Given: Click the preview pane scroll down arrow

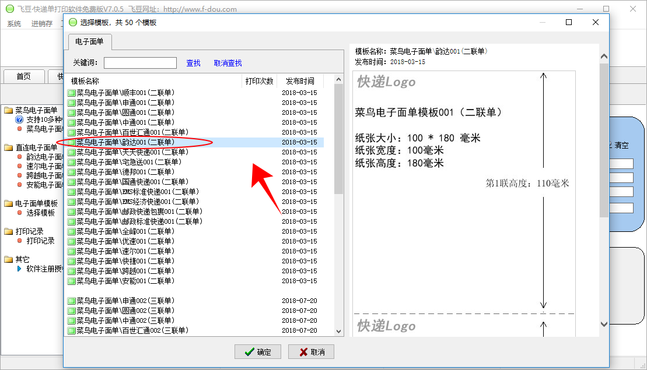Looking at the screenshot, I should (x=604, y=325).
